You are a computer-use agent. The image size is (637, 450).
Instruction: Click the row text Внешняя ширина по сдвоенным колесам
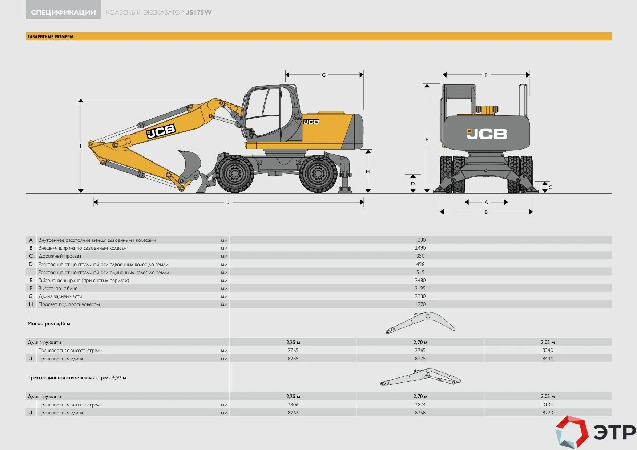pyautogui.click(x=82, y=248)
